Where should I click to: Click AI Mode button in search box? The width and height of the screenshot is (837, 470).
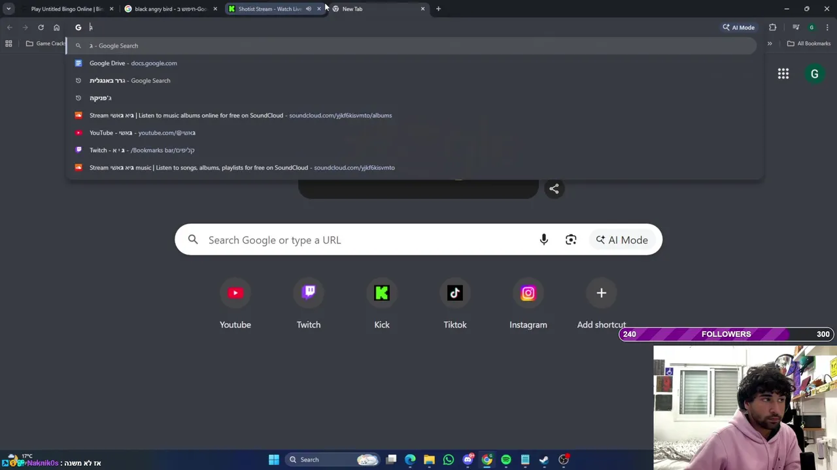coord(622,240)
